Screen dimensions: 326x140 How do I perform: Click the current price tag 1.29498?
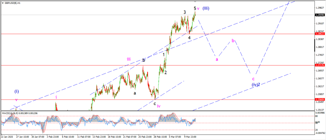(x=320, y=15)
